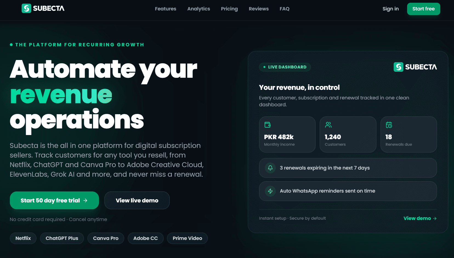
Task: Select the Netflix chip
Action: (23, 238)
